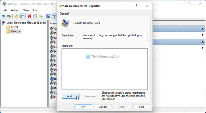Click the Add... button
This screenshot has height=113, width=206.
(71, 96)
